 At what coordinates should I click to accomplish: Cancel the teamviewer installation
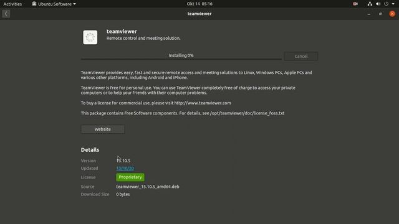301,56
